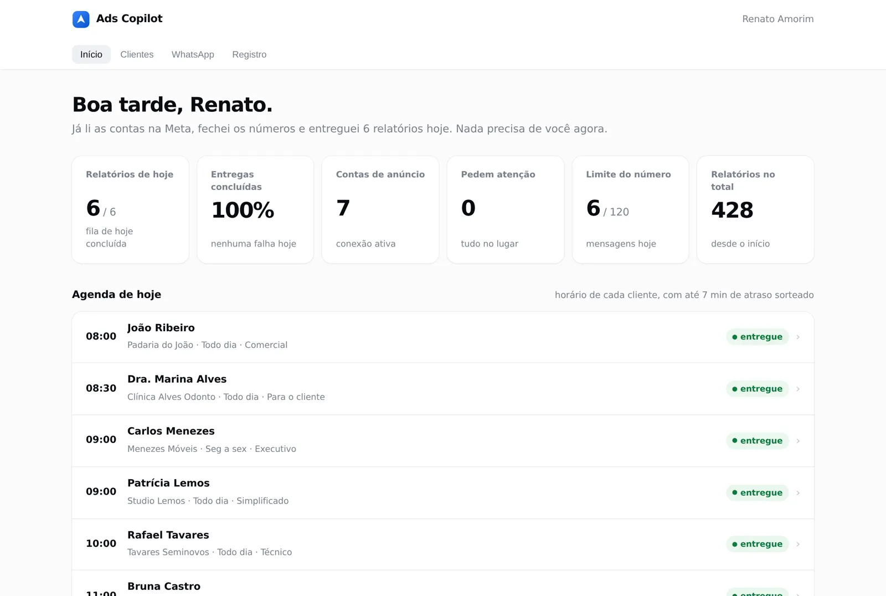Screen dimensions: 886x596
Task: Click Menezes Móveis details line
Action: click(212, 449)
